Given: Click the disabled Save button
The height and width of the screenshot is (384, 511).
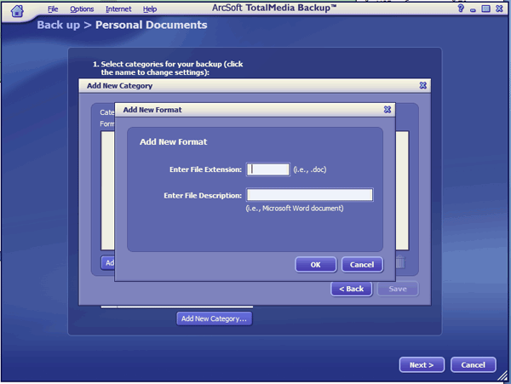Looking at the screenshot, I should (398, 289).
